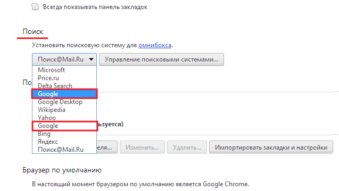Open the Поиск@Mail.Ru search engine dropdown
This screenshot has width=339, height=191.
coord(64,59)
